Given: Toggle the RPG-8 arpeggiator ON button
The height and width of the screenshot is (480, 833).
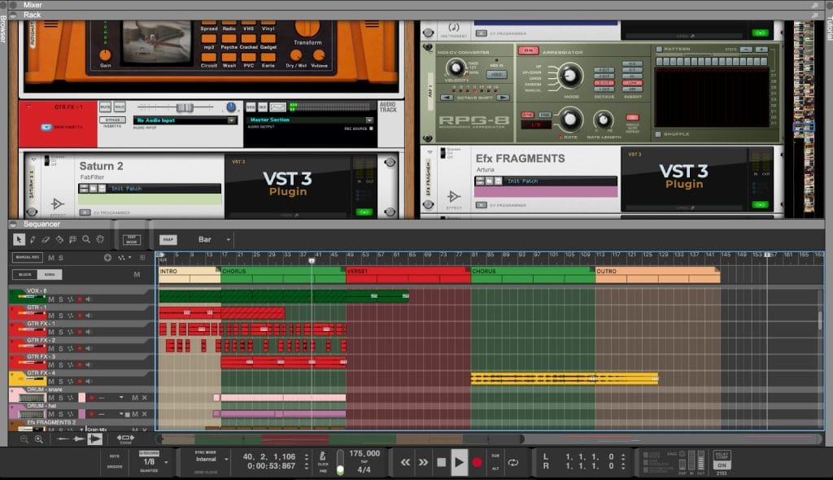Looking at the screenshot, I should click(x=530, y=50).
